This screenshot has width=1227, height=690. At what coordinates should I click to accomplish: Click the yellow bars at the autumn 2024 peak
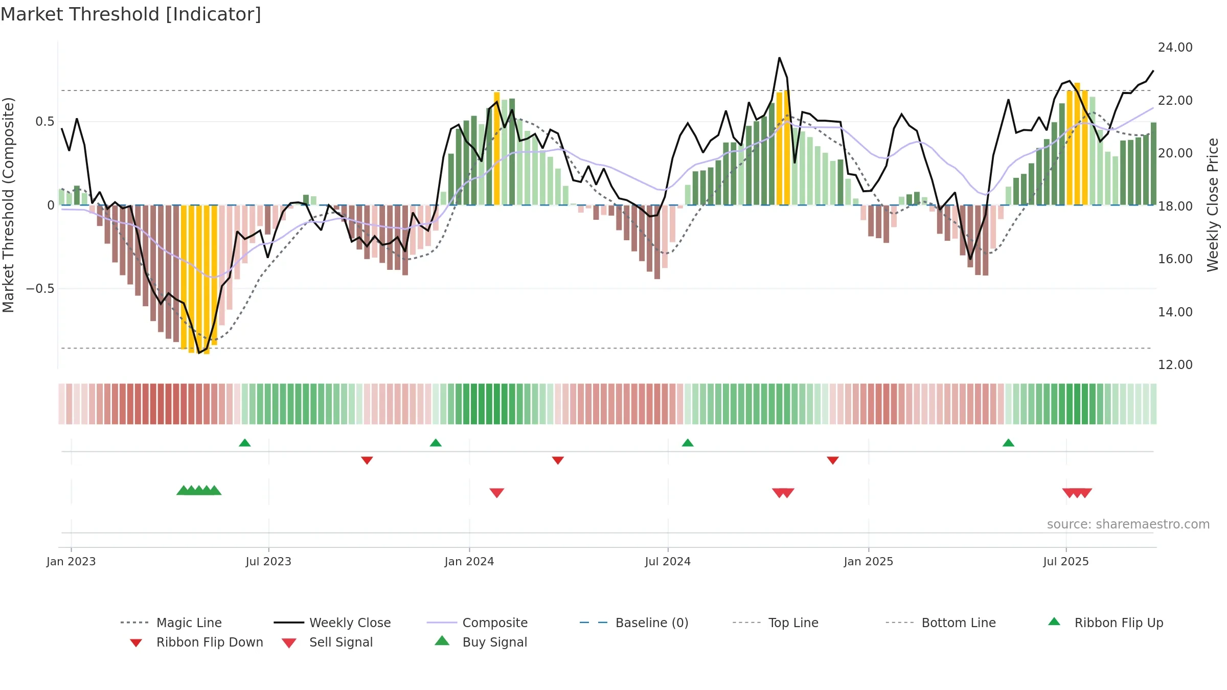pos(783,148)
